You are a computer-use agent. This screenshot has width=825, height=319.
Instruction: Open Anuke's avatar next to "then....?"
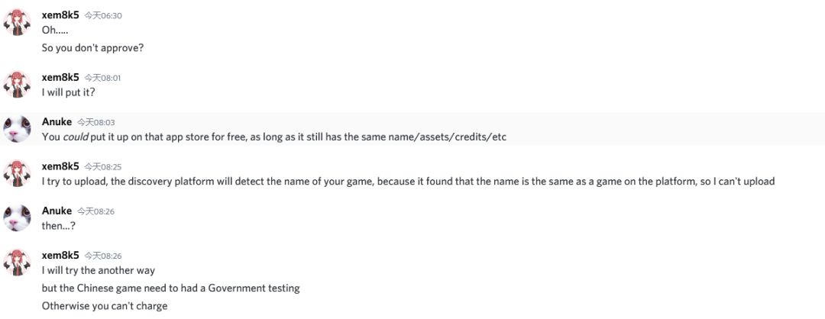coord(17,217)
